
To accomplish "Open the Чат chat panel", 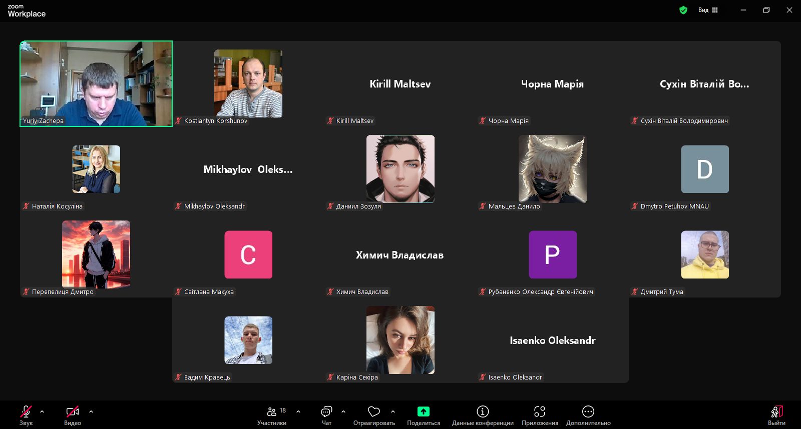I will 326,415.
